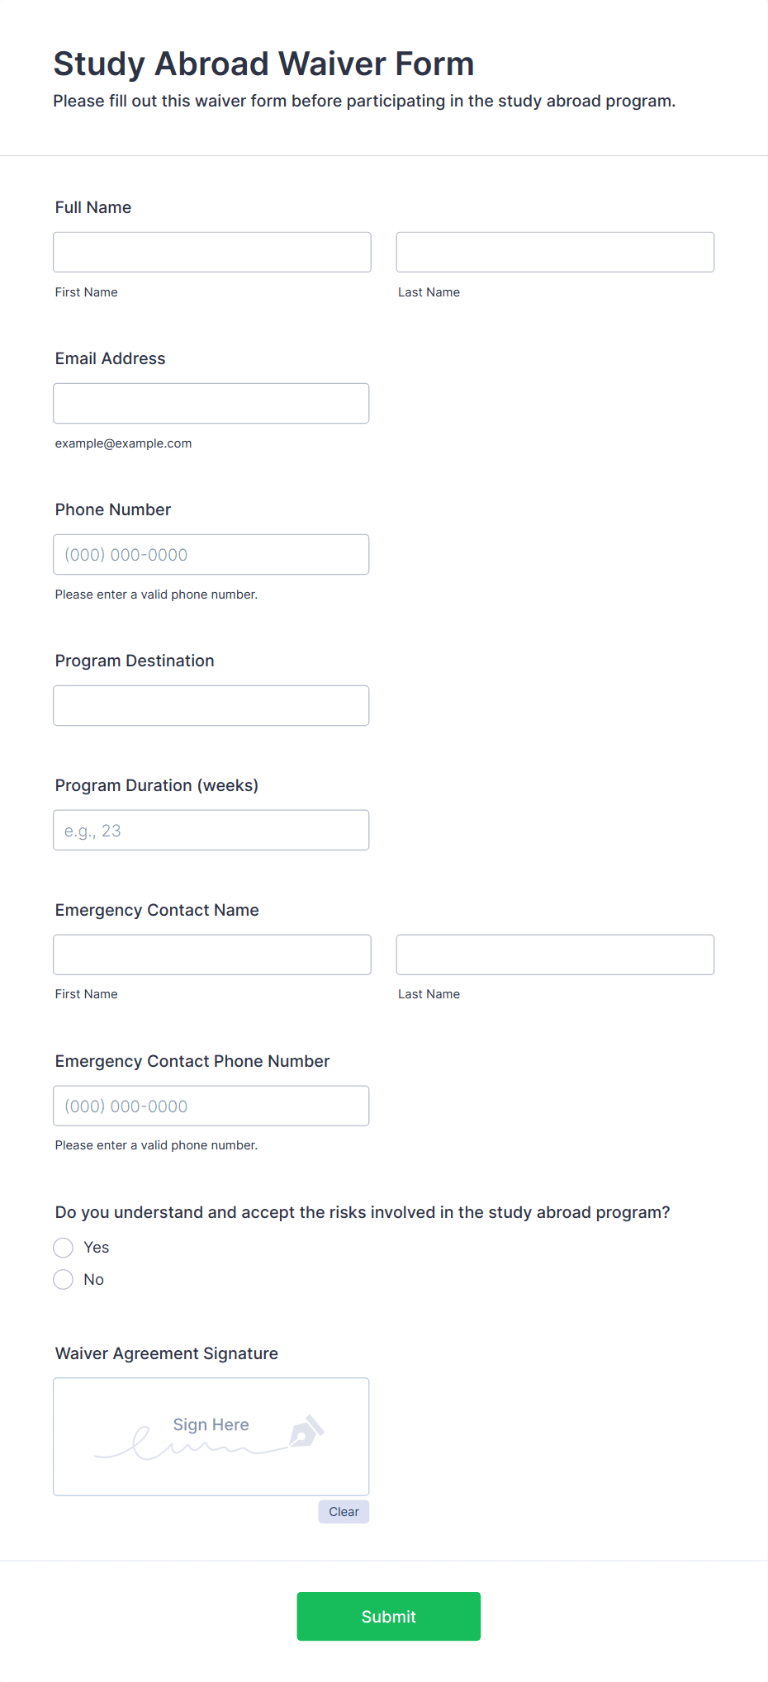This screenshot has height=1682, width=768.
Task: Focus the Last Name field under Full Name
Action: tap(555, 252)
